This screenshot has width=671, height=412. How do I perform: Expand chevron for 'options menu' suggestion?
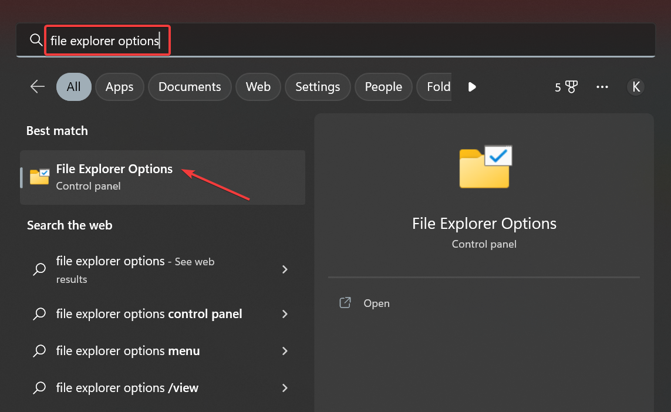(x=285, y=351)
